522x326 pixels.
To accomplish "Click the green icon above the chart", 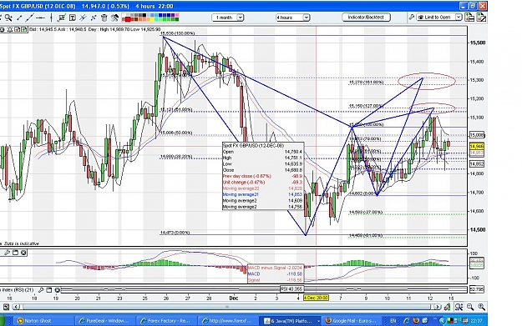I will [x=23, y=29].
